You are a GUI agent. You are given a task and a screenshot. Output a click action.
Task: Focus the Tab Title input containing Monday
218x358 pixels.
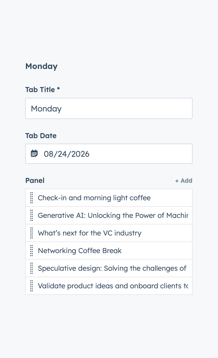coord(109,108)
